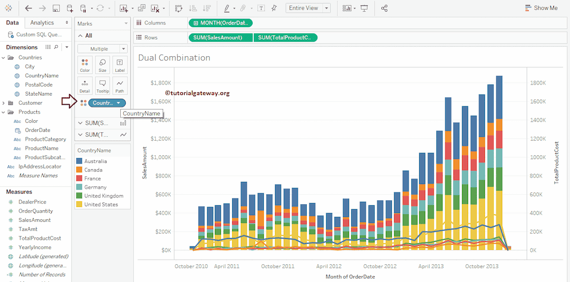Click the Share workbook icon
This screenshot has width=570, height=282.
pyautogui.click(x=384, y=8)
